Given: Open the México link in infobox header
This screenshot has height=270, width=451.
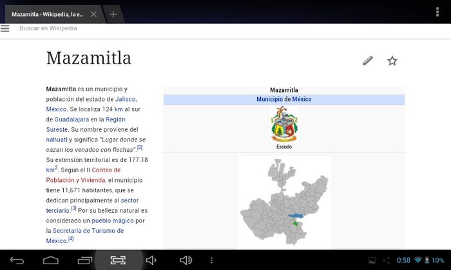Looking at the screenshot, I should click(x=302, y=99).
